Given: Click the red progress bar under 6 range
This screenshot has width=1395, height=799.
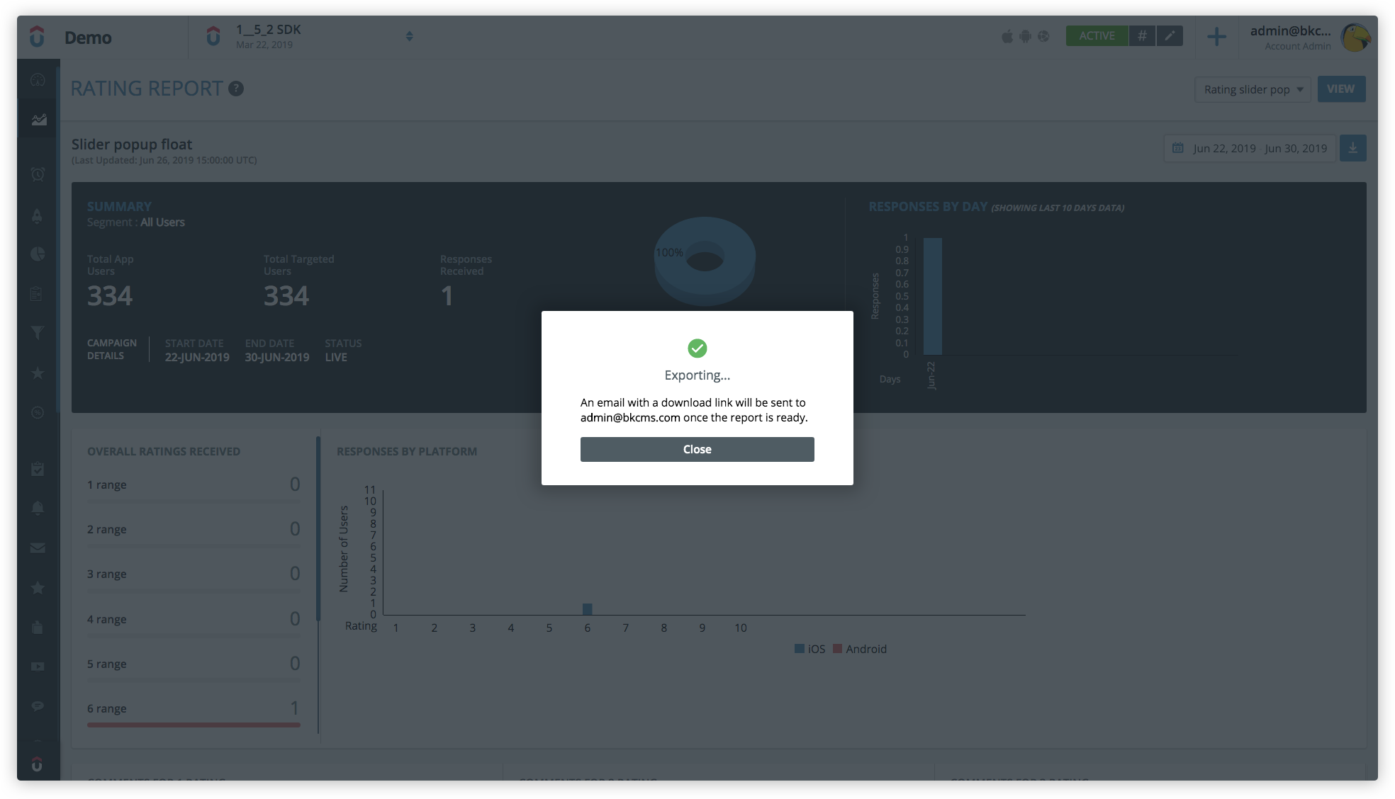Looking at the screenshot, I should point(194,725).
